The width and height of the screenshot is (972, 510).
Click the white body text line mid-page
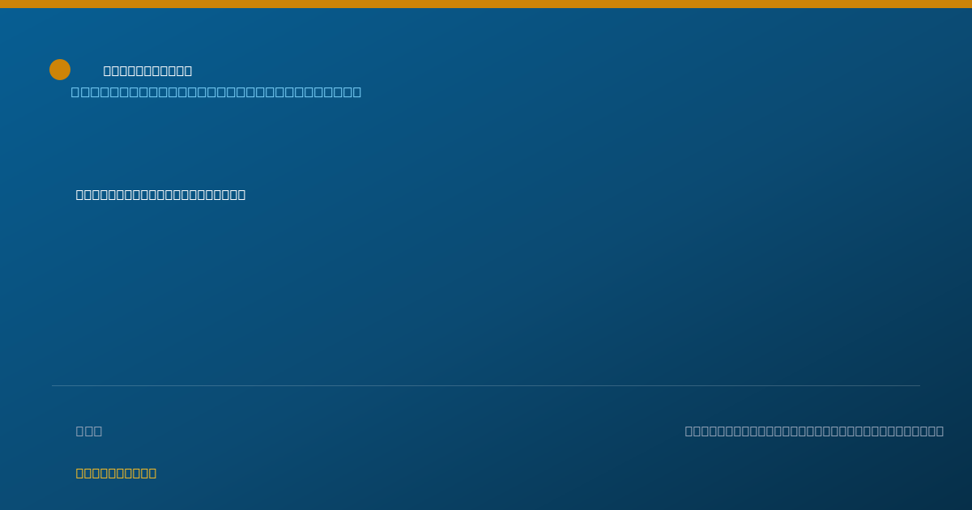[160, 194]
